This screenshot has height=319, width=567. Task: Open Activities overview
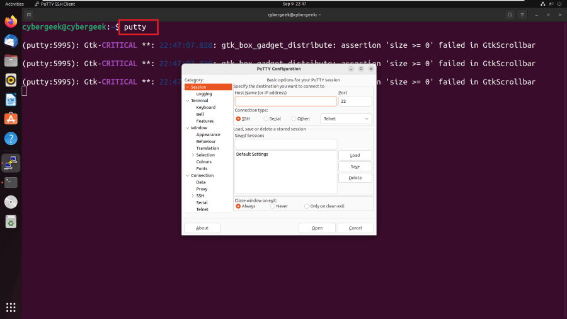click(14, 4)
